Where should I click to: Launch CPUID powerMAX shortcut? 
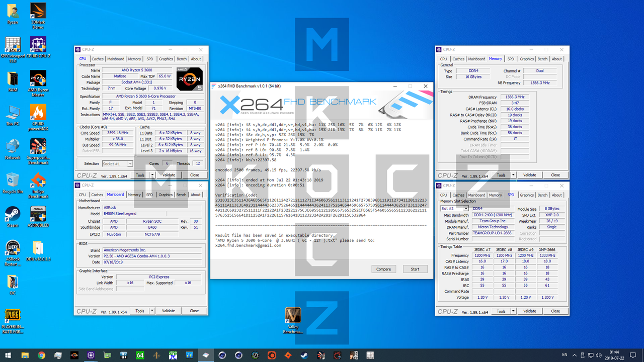tap(38, 117)
